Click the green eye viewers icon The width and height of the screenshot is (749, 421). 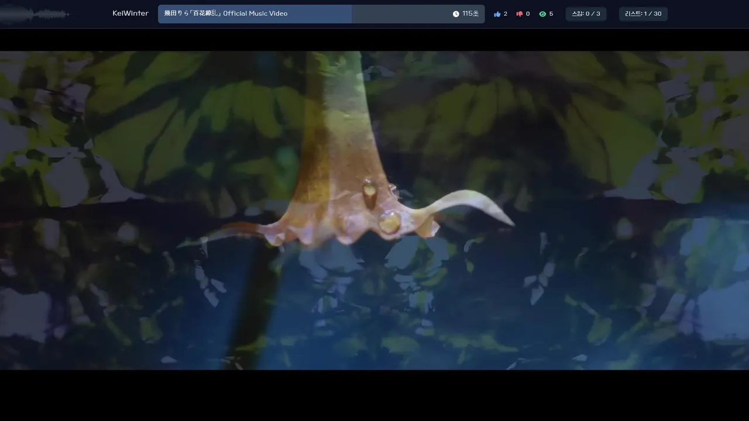[x=542, y=14]
